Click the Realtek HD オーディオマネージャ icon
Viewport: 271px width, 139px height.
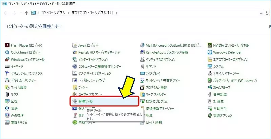[75, 52]
